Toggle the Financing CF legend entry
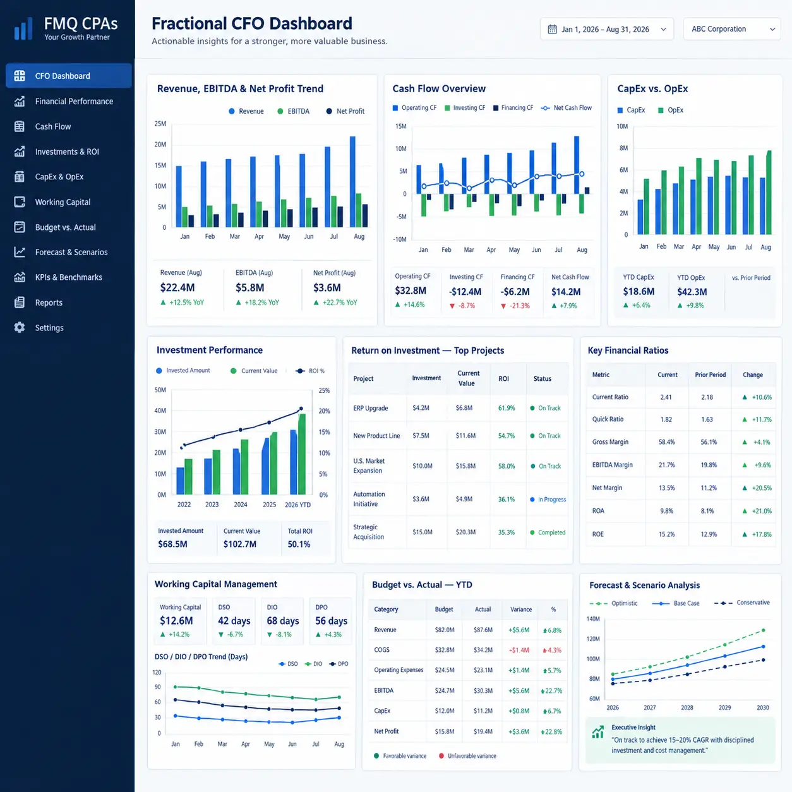Image resolution: width=792 pixels, height=792 pixels. [513, 108]
